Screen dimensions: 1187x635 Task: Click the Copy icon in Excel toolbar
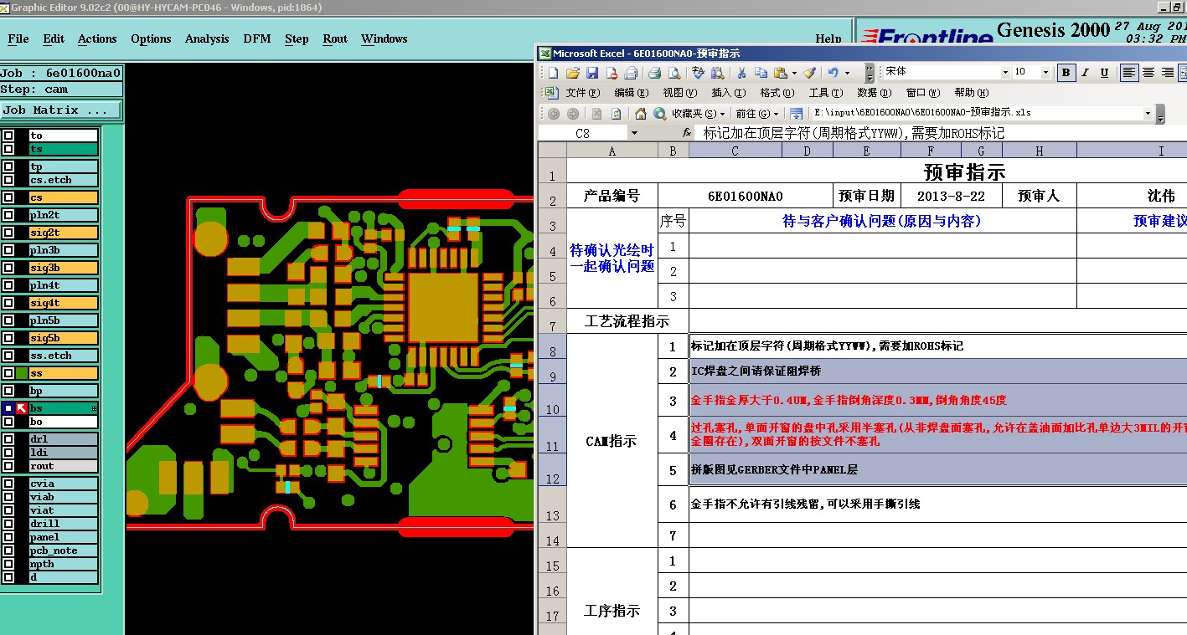(761, 73)
